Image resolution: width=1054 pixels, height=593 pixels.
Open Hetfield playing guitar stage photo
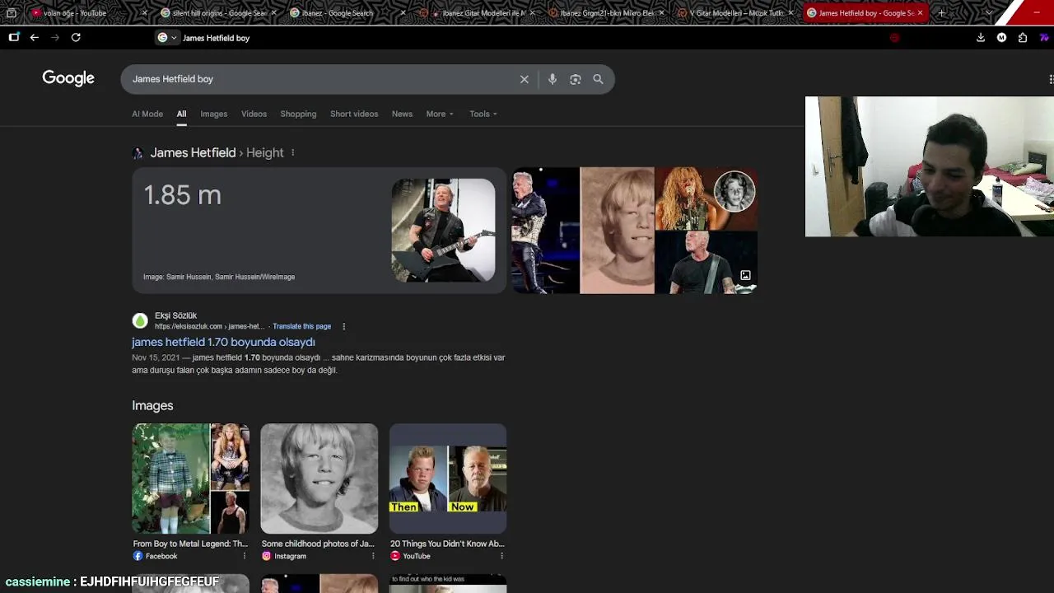click(443, 230)
